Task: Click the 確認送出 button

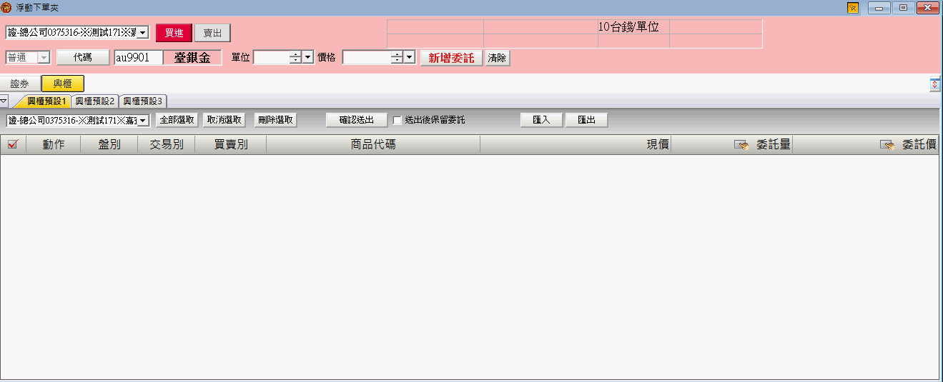Action: 356,120
